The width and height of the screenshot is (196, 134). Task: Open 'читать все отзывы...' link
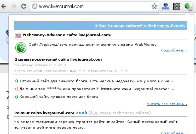(x=167, y=104)
